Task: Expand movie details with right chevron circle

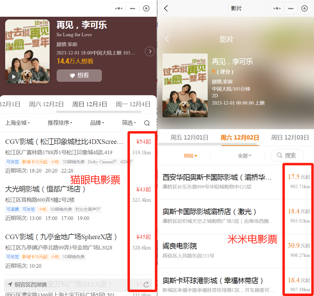Action: (150, 51)
